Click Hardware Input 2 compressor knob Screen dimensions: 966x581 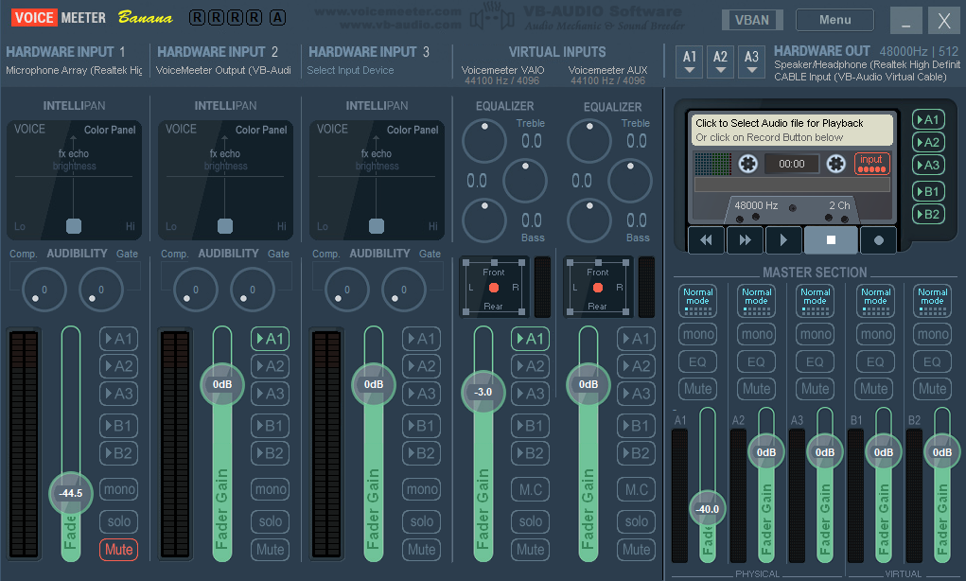click(195, 290)
